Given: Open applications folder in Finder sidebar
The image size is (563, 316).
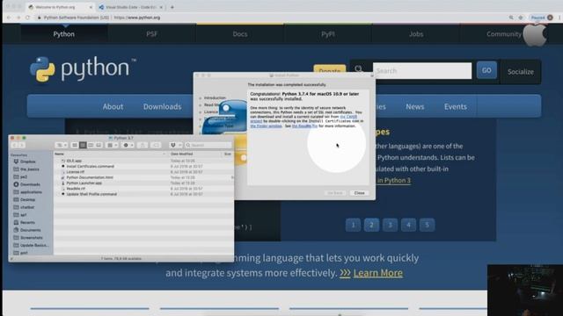Looking at the screenshot, I should coord(31,192).
